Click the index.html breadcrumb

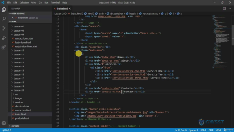click(75, 14)
